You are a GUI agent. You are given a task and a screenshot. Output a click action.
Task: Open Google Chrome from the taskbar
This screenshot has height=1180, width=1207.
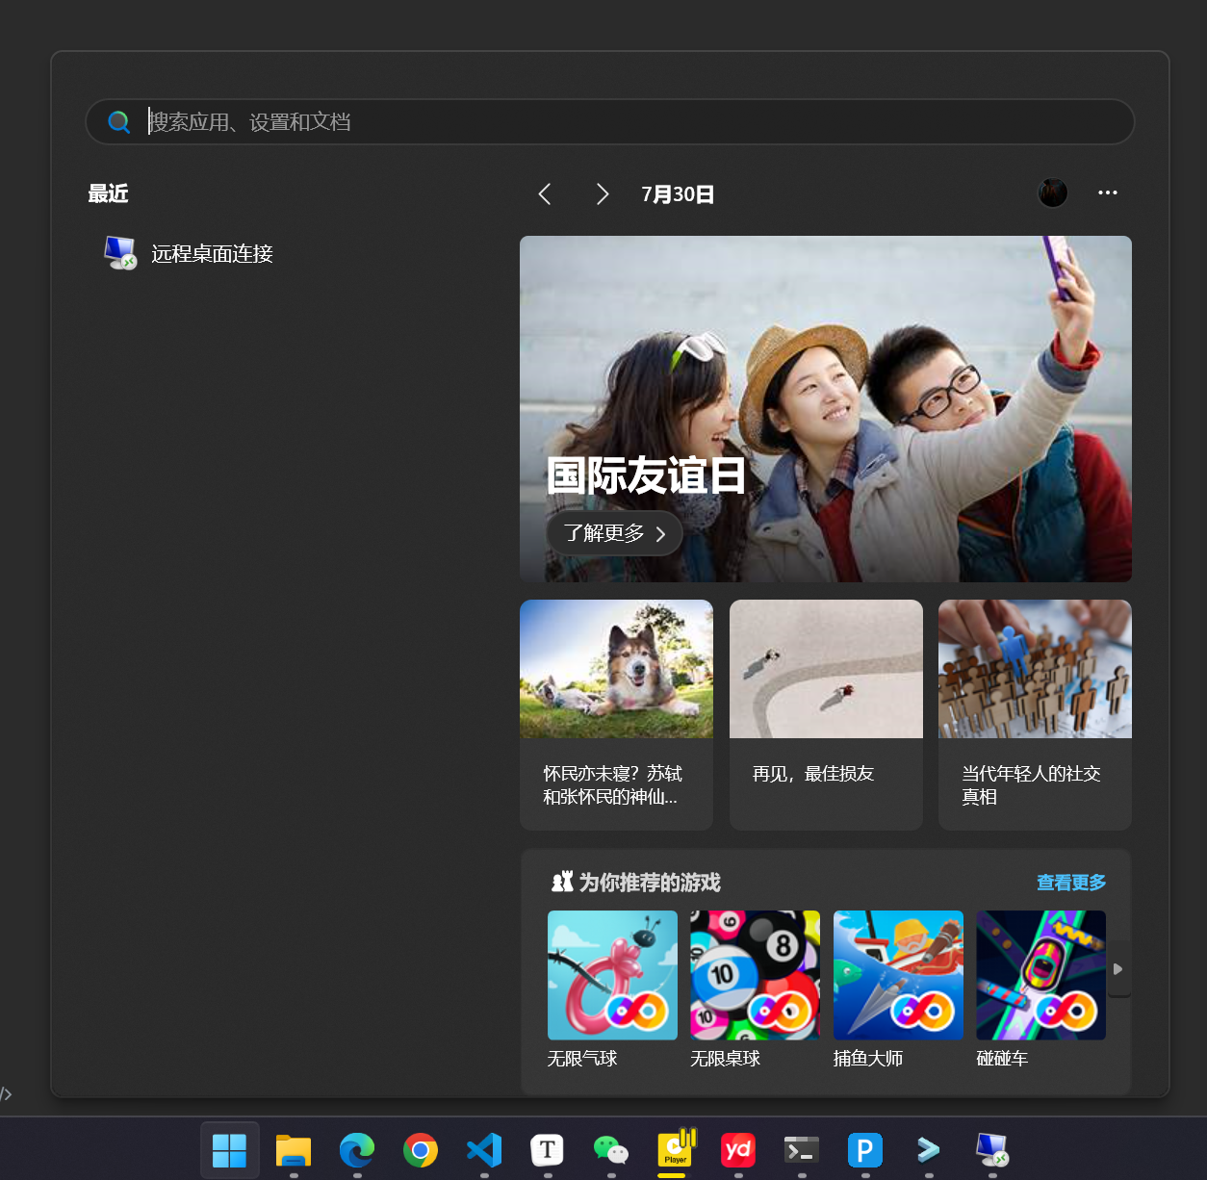tap(421, 1150)
